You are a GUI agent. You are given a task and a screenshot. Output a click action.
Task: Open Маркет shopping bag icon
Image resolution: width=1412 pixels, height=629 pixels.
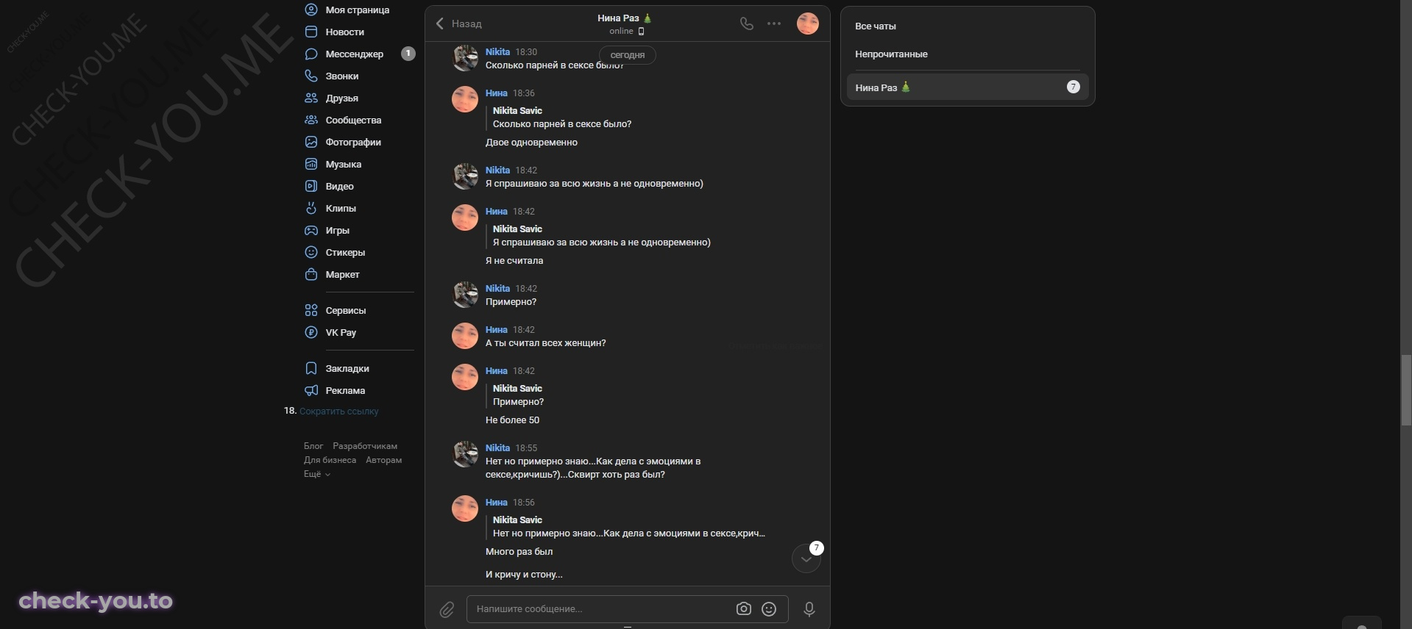[311, 274]
